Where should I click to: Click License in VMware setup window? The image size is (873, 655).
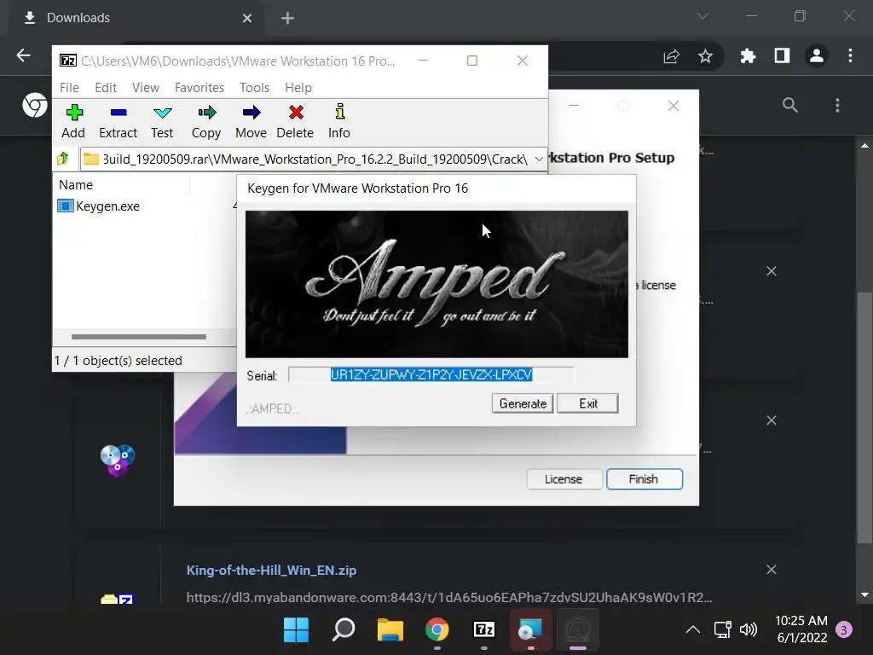564,479
